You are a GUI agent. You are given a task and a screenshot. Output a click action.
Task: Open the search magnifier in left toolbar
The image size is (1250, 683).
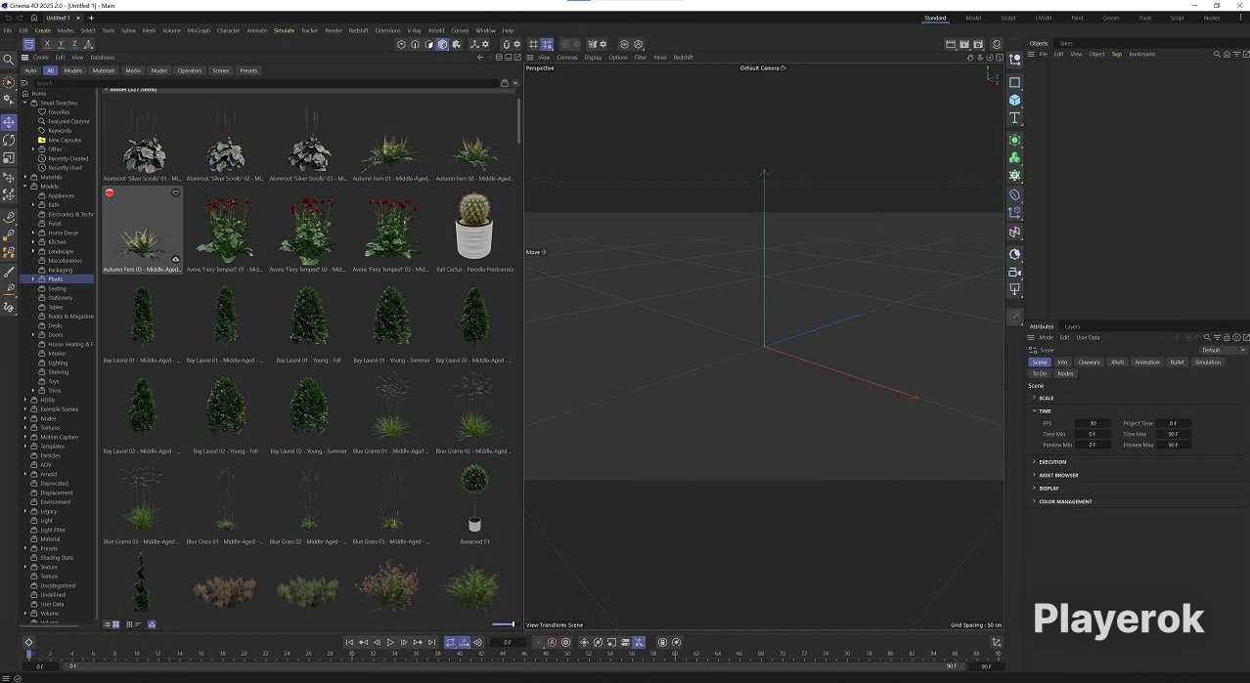pyautogui.click(x=9, y=61)
